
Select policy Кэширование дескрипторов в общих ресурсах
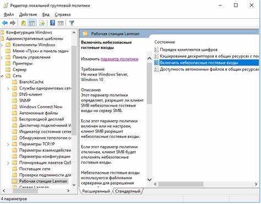(209, 56)
